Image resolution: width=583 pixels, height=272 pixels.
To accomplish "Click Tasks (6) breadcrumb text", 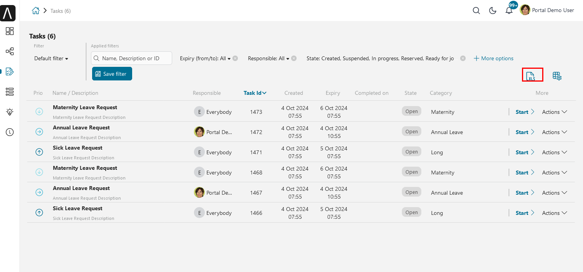I will tap(61, 11).
